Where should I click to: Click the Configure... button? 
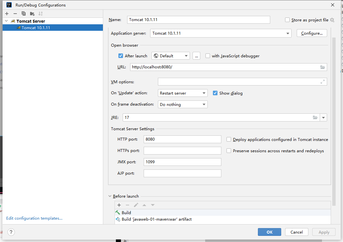[x=312, y=33]
